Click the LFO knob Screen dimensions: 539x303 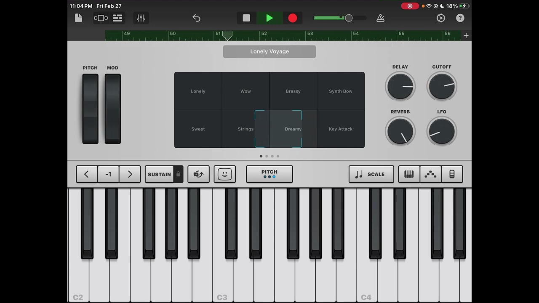(442, 131)
